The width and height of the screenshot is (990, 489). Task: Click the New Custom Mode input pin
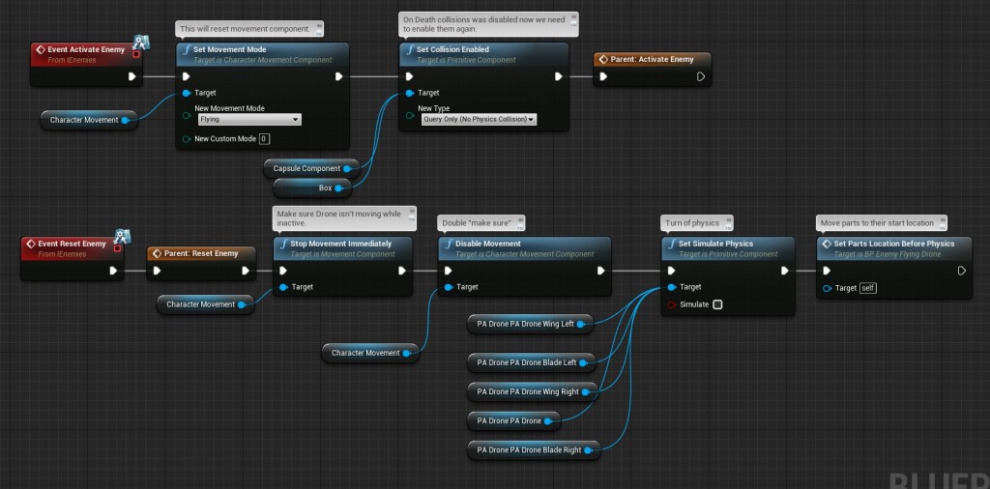[x=186, y=139]
